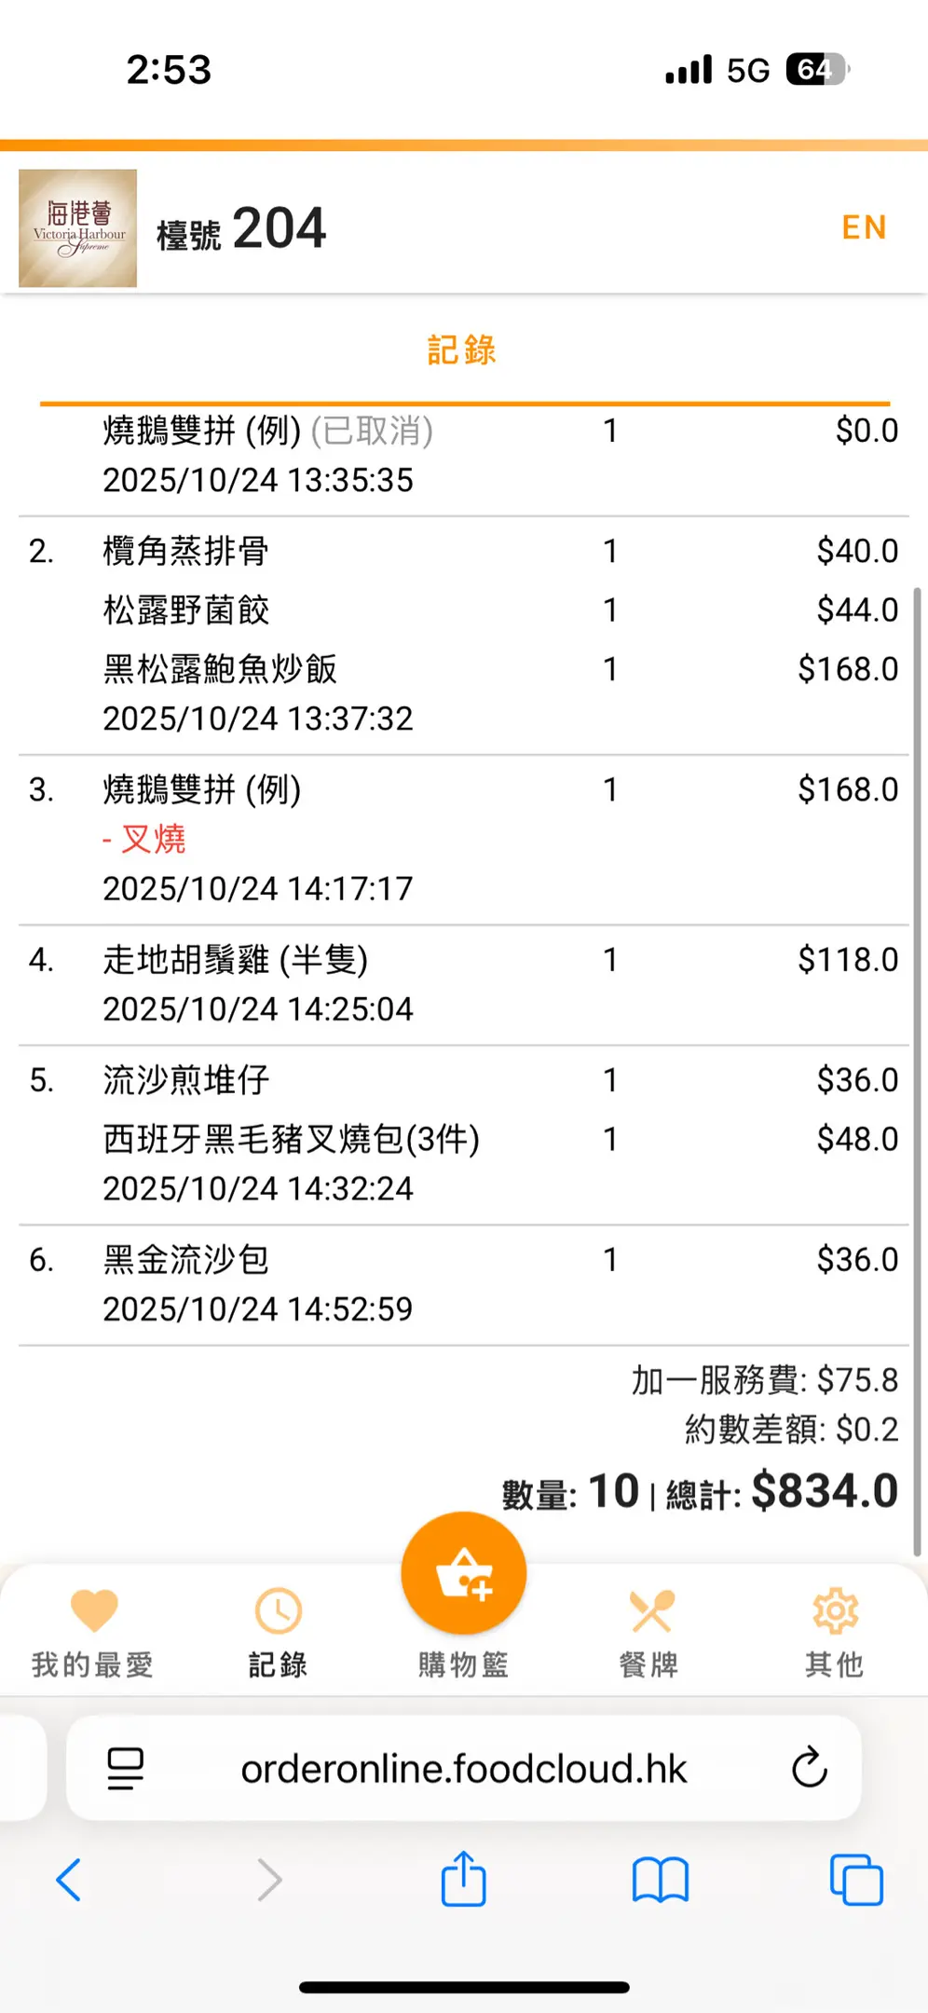Select the 黑松露鮑魚炒飯 order item
Image resolution: width=928 pixels, height=2013 pixels.
(x=220, y=669)
